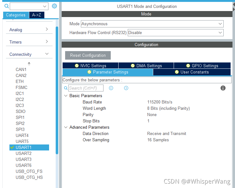The height and width of the screenshot is (188, 235).
Task: Click the Baud Rate value 115200 Bits/s
Action: tap(159, 102)
